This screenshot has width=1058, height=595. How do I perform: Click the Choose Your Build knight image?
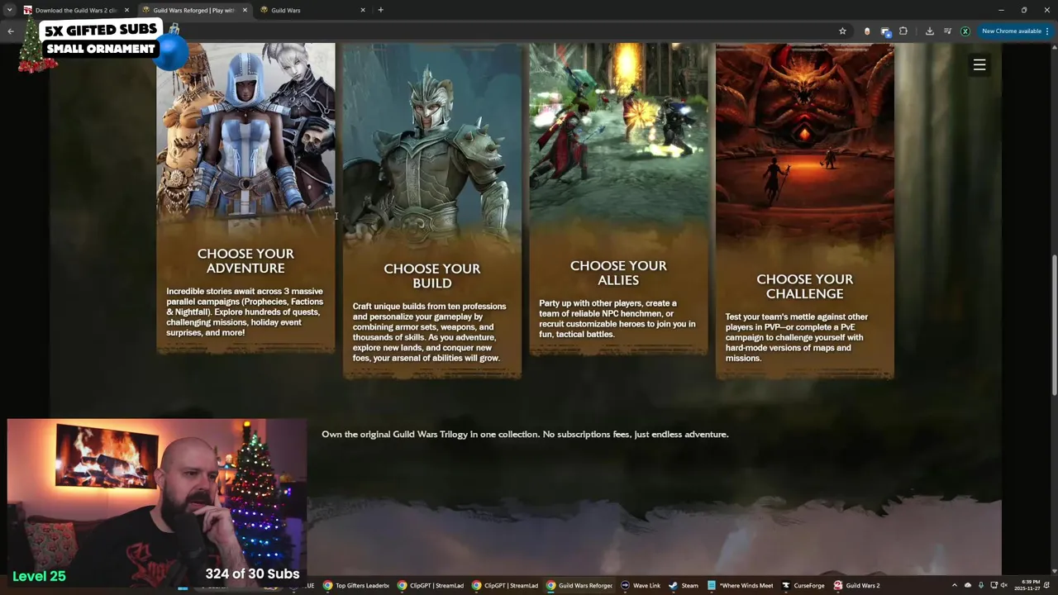[432, 140]
